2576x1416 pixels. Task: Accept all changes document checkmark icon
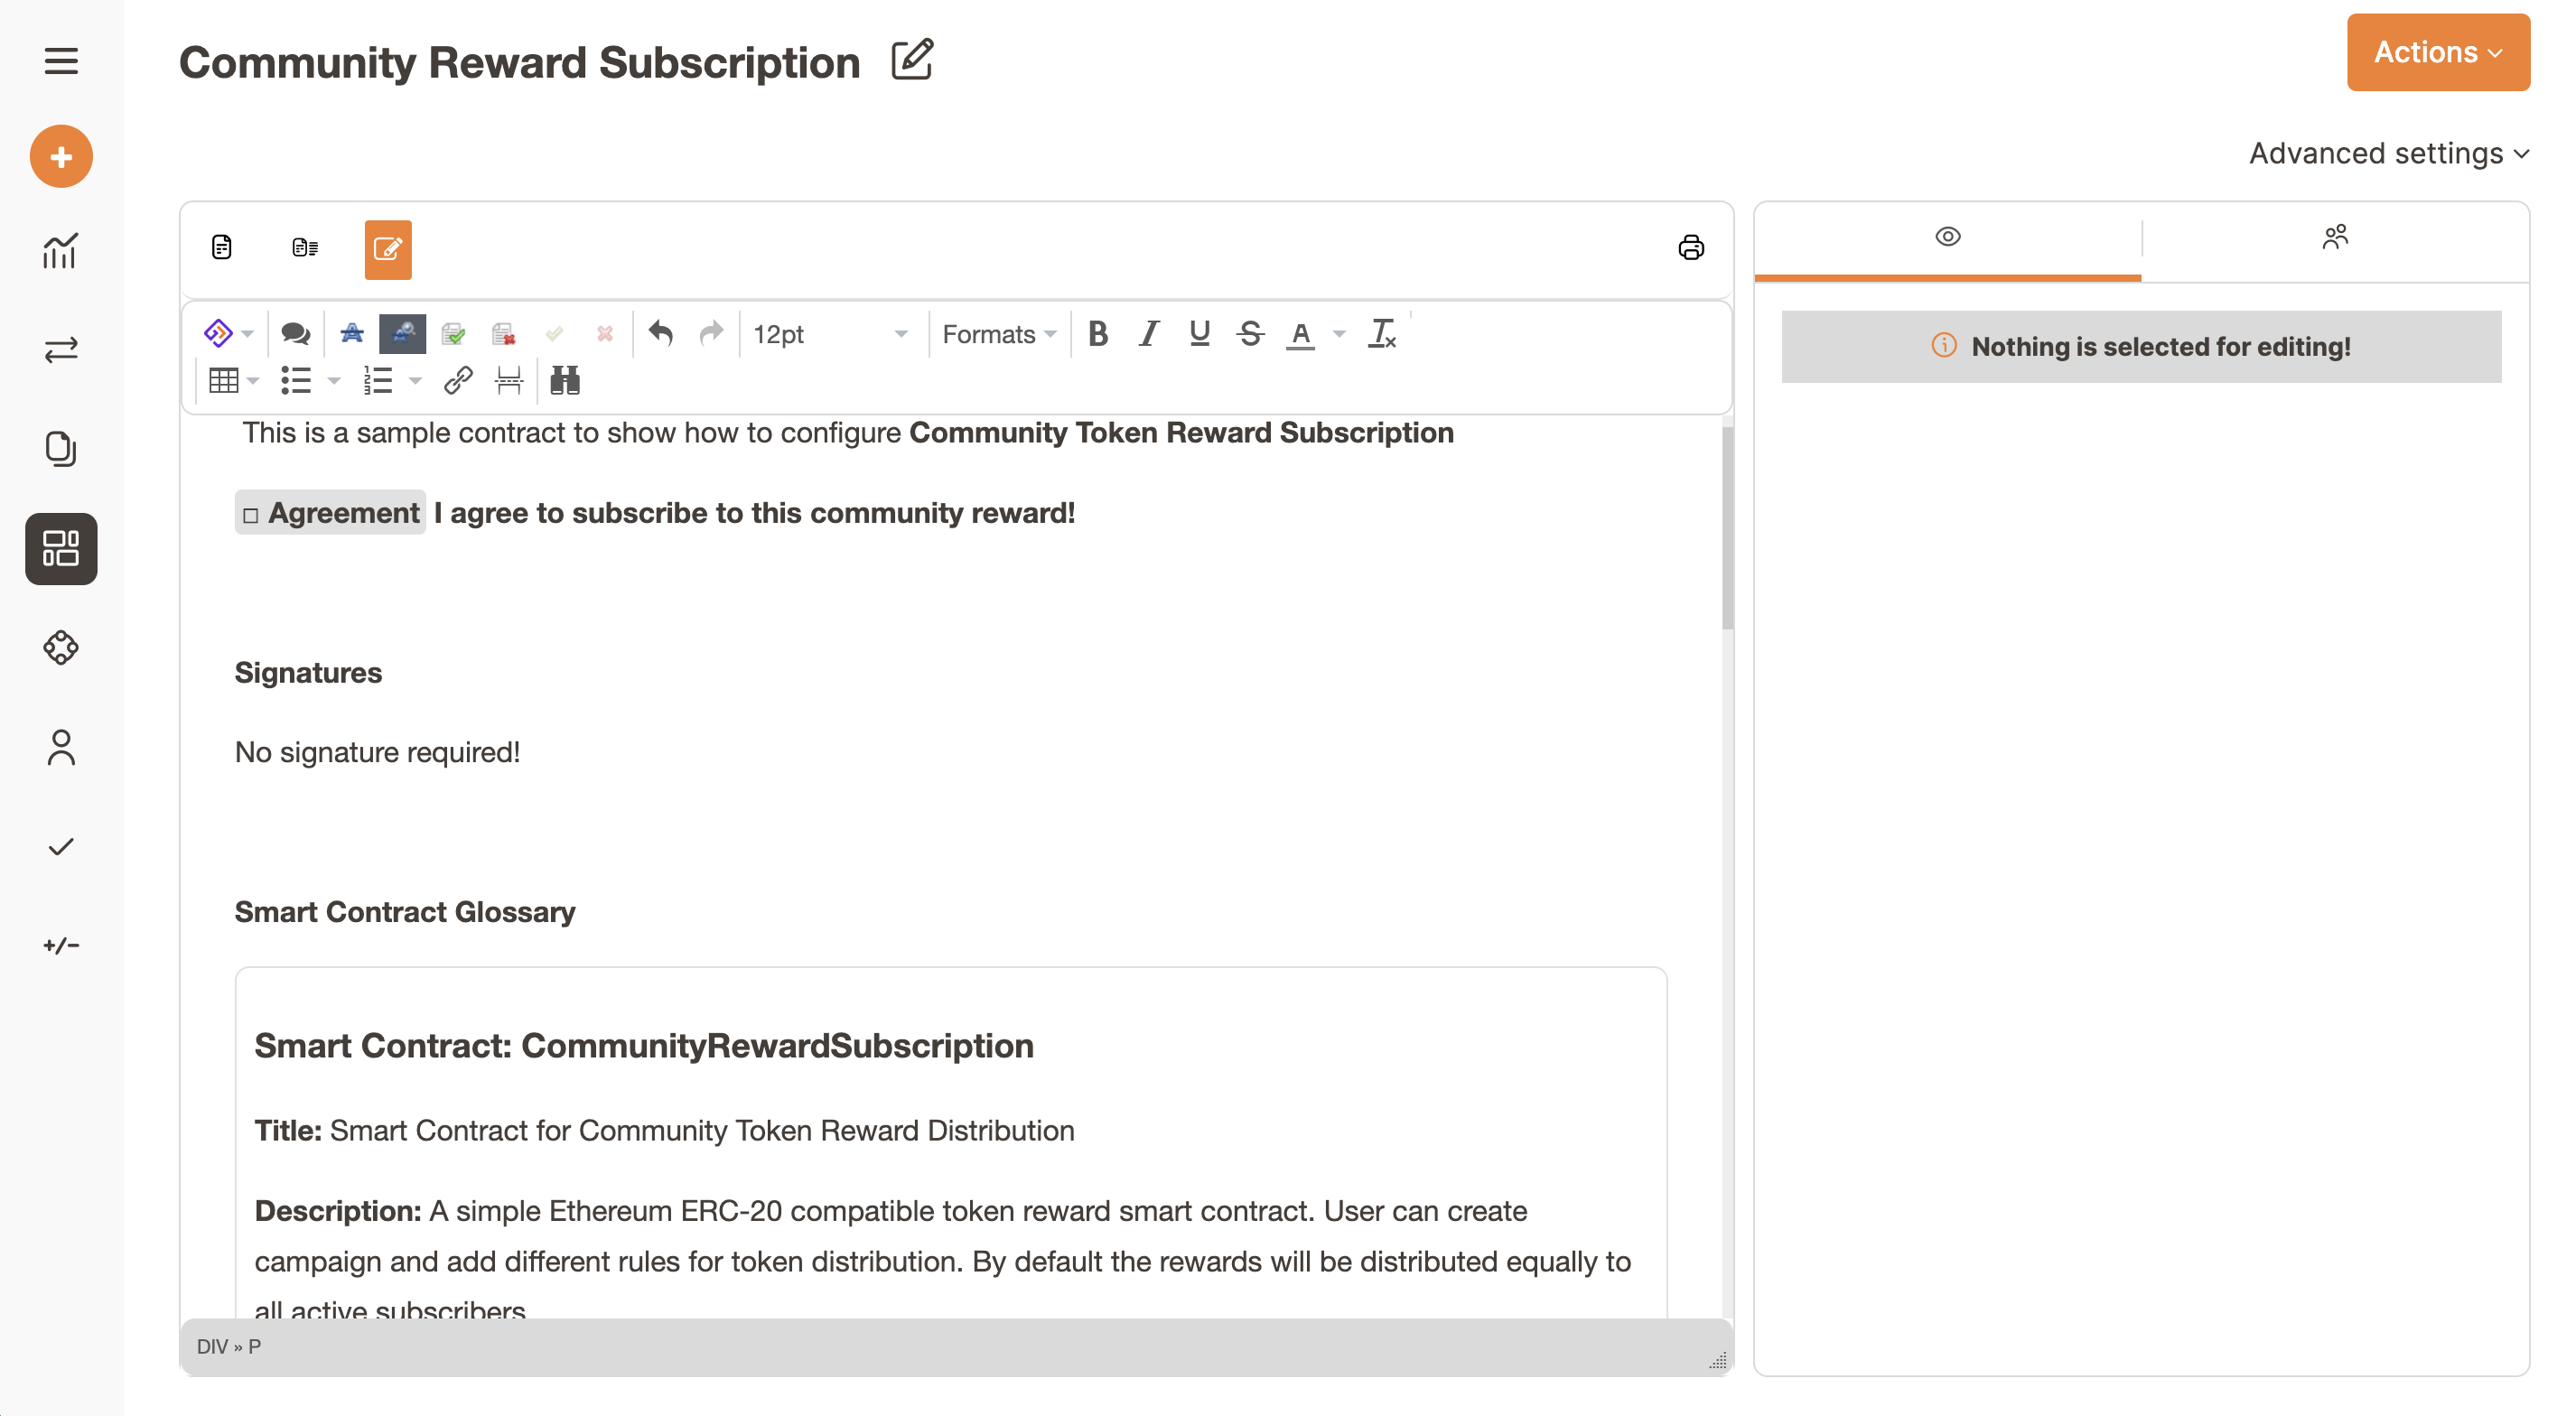[453, 333]
